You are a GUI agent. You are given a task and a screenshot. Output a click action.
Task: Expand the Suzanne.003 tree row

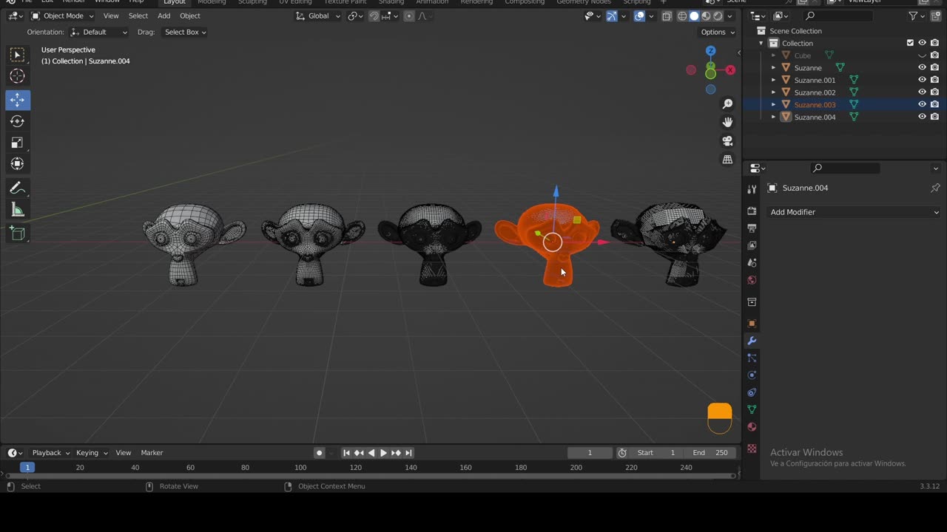pyautogui.click(x=774, y=104)
